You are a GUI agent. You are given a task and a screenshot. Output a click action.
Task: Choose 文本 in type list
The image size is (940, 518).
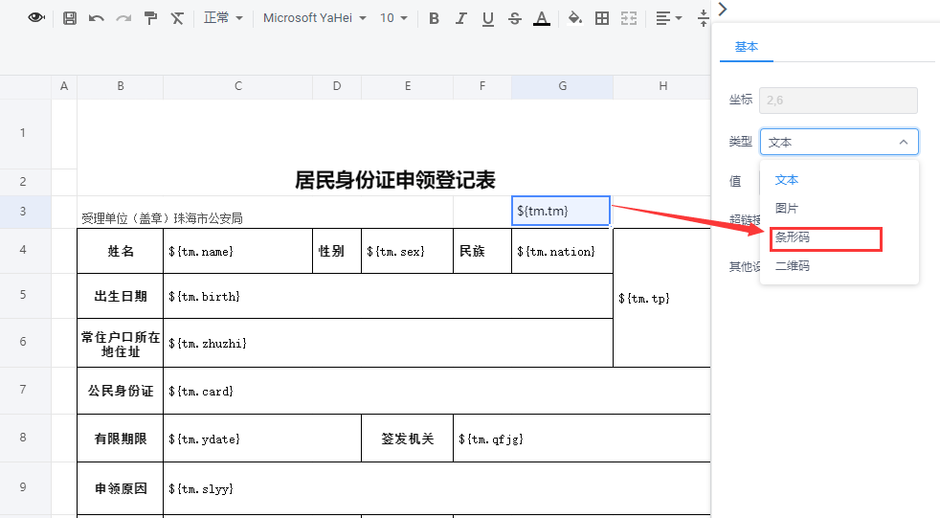click(x=839, y=180)
